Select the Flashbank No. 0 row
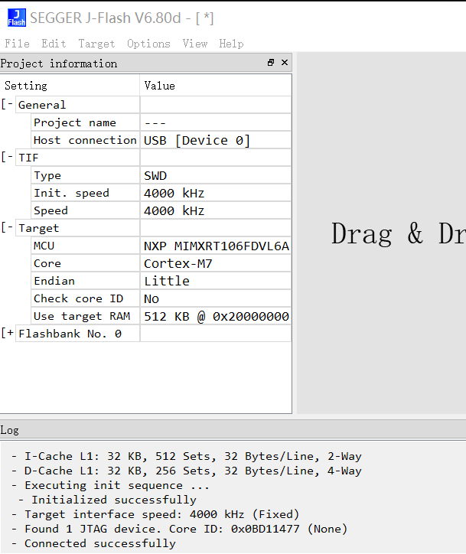 pyautogui.click(x=77, y=334)
